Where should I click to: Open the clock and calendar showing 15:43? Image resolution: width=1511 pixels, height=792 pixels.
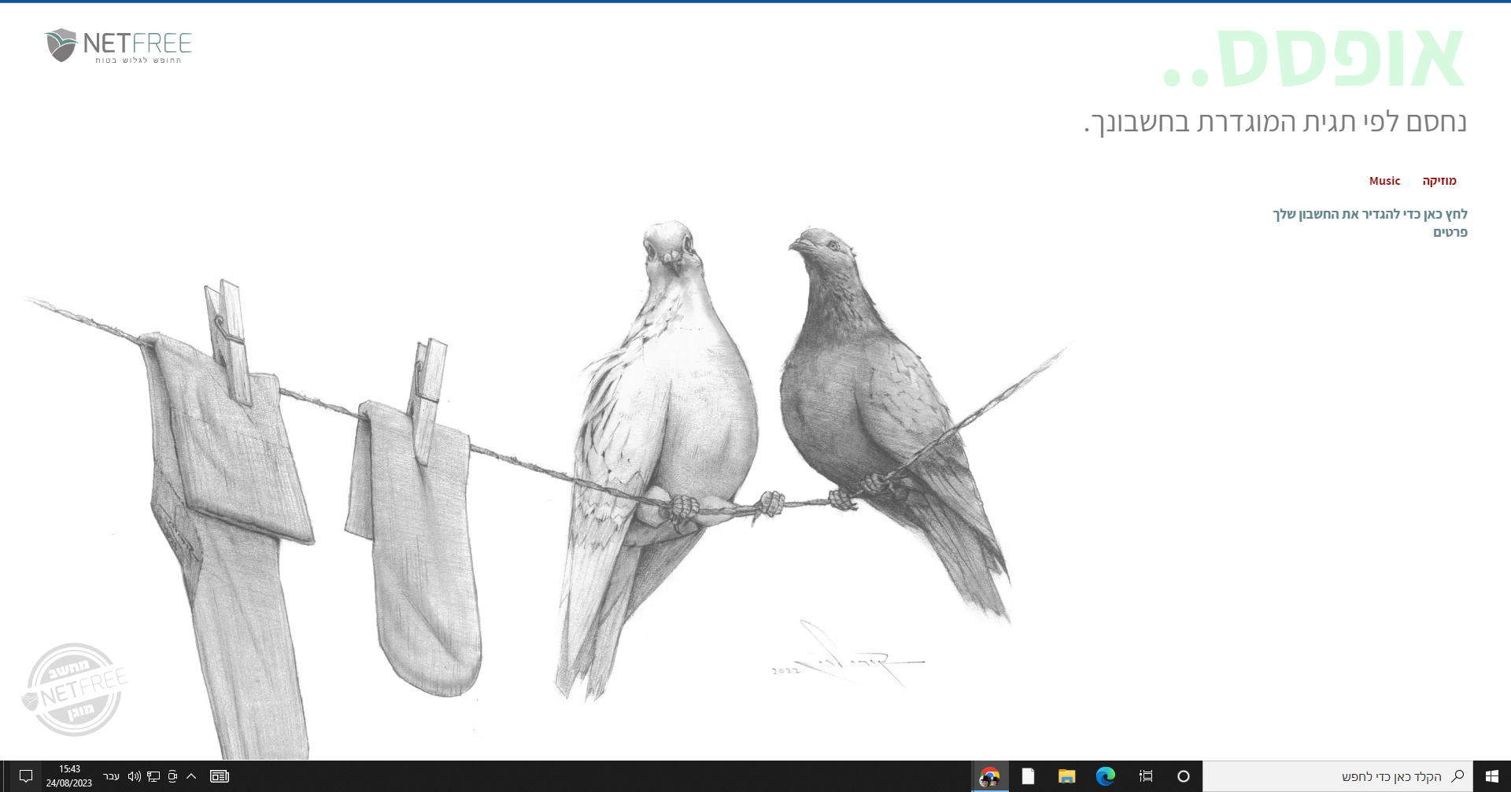coord(69,776)
